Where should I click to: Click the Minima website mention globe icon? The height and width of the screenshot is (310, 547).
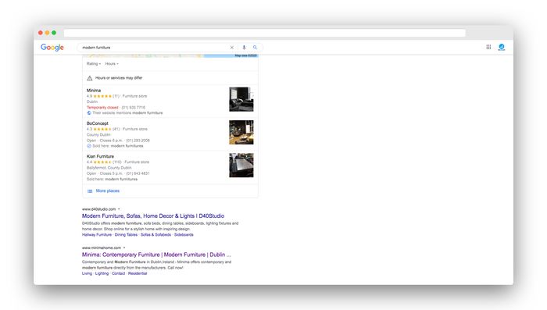tap(89, 113)
